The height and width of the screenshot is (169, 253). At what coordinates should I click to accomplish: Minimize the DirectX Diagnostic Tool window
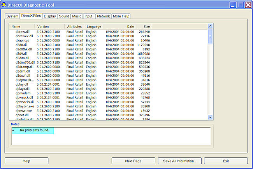pyautogui.click(x=233, y=5)
